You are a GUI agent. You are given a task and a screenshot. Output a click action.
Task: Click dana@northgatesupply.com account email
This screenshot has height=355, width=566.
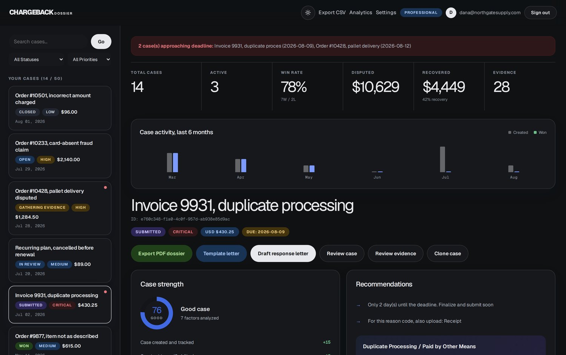490,12
